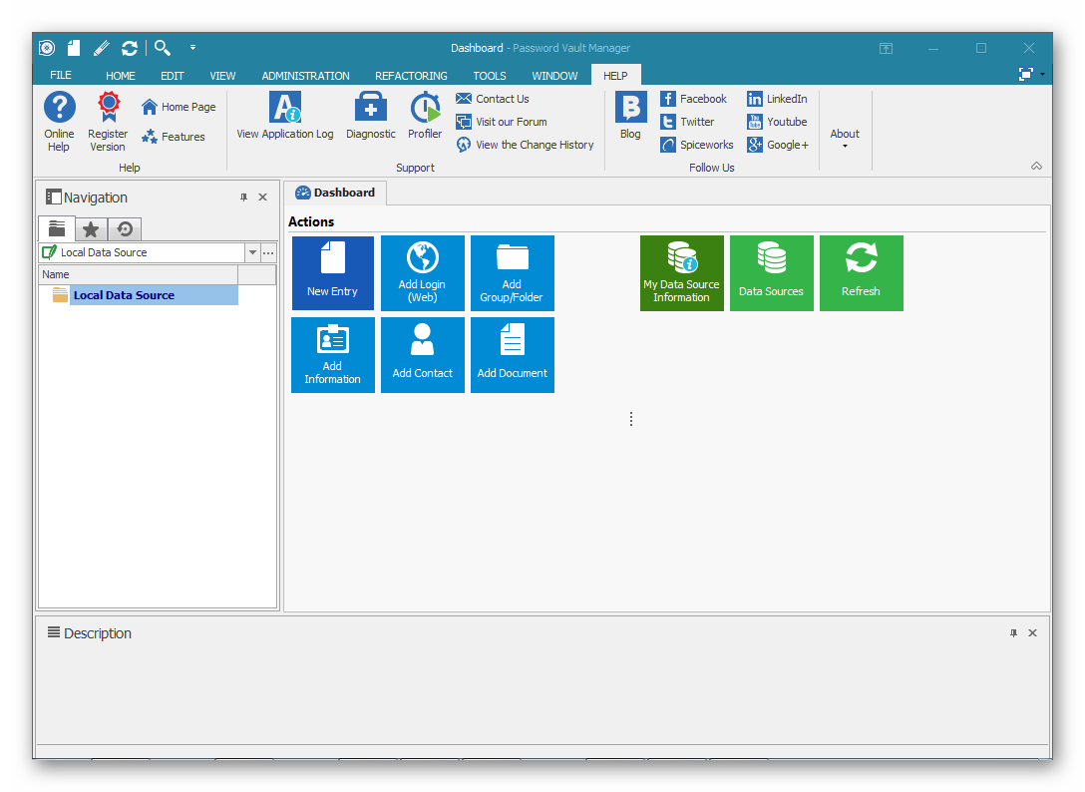Switch to the favorites star tab in Navigation

click(x=91, y=229)
